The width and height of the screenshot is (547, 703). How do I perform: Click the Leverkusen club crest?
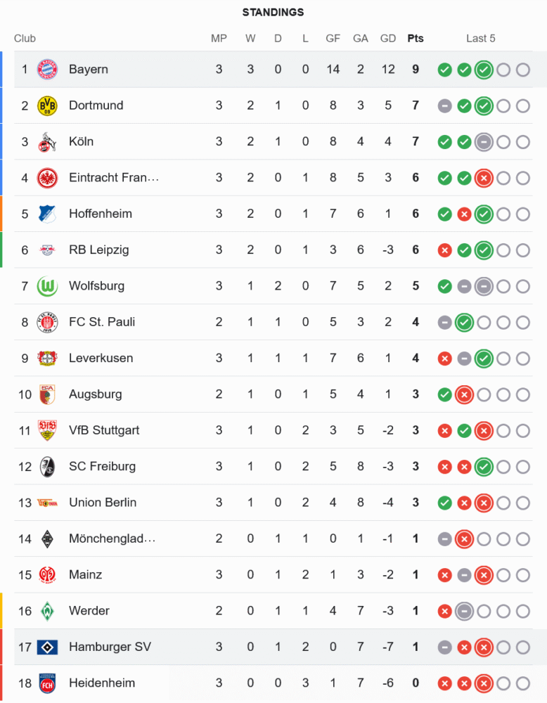(x=47, y=358)
